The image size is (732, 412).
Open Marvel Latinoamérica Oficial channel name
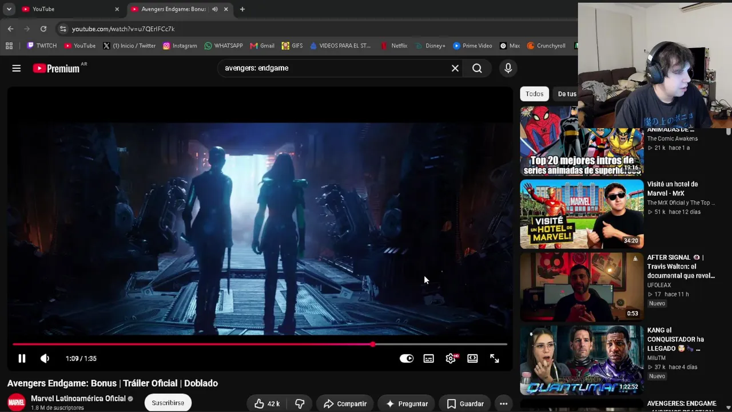pos(78,398)
